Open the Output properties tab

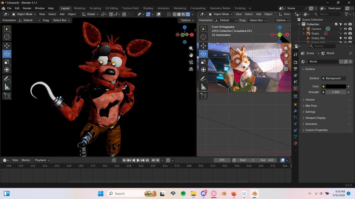[295, 69]
